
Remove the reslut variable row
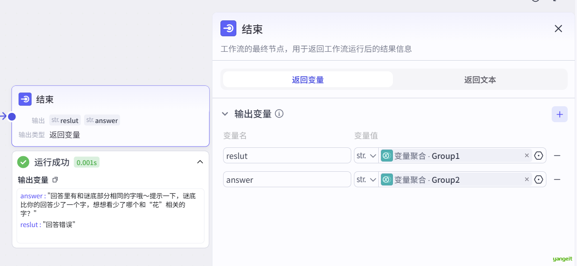coord(557,156)
